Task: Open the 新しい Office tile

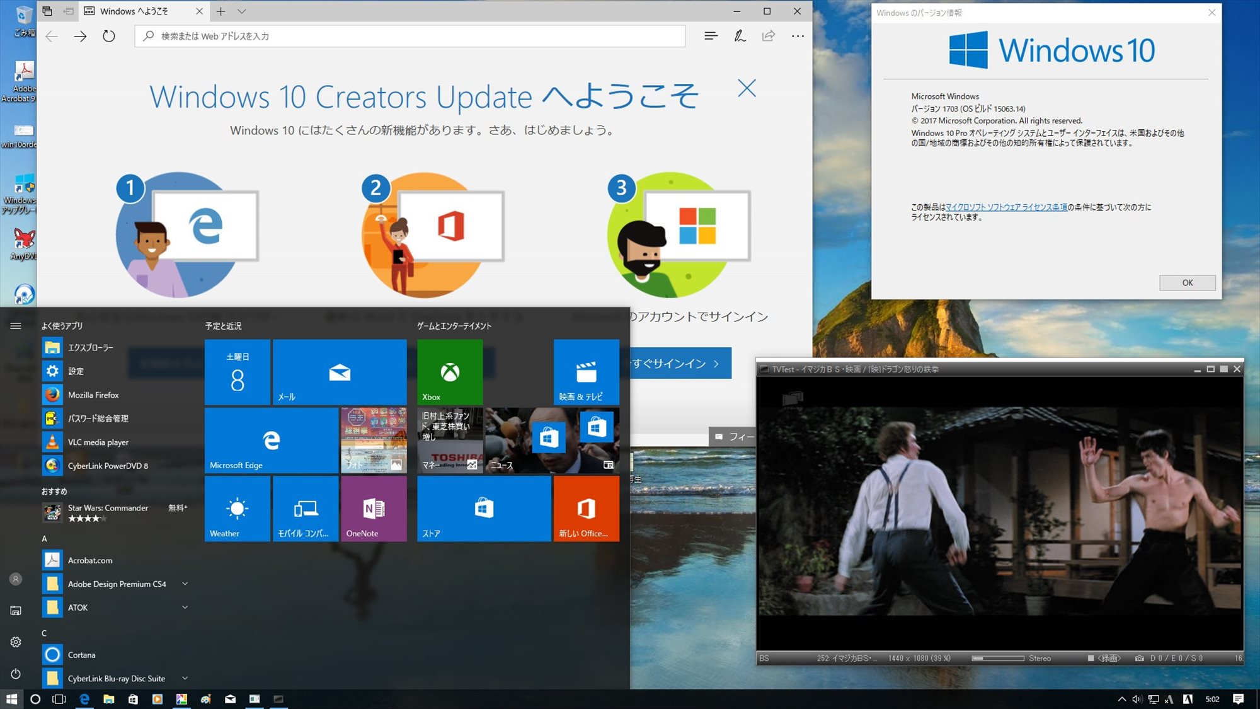Action: [x=586, y=509]
